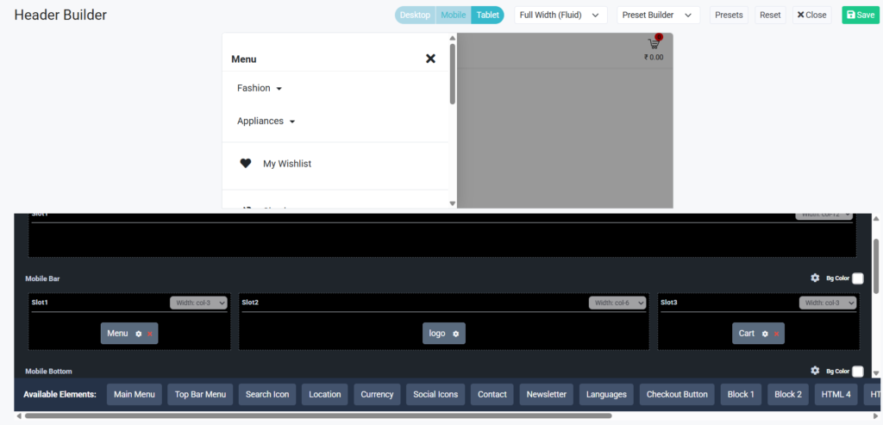Click the preview panel scrollbar thumb
Image resolution: width=883 pixels, height=425 pixels.
[x=453, y=74]
